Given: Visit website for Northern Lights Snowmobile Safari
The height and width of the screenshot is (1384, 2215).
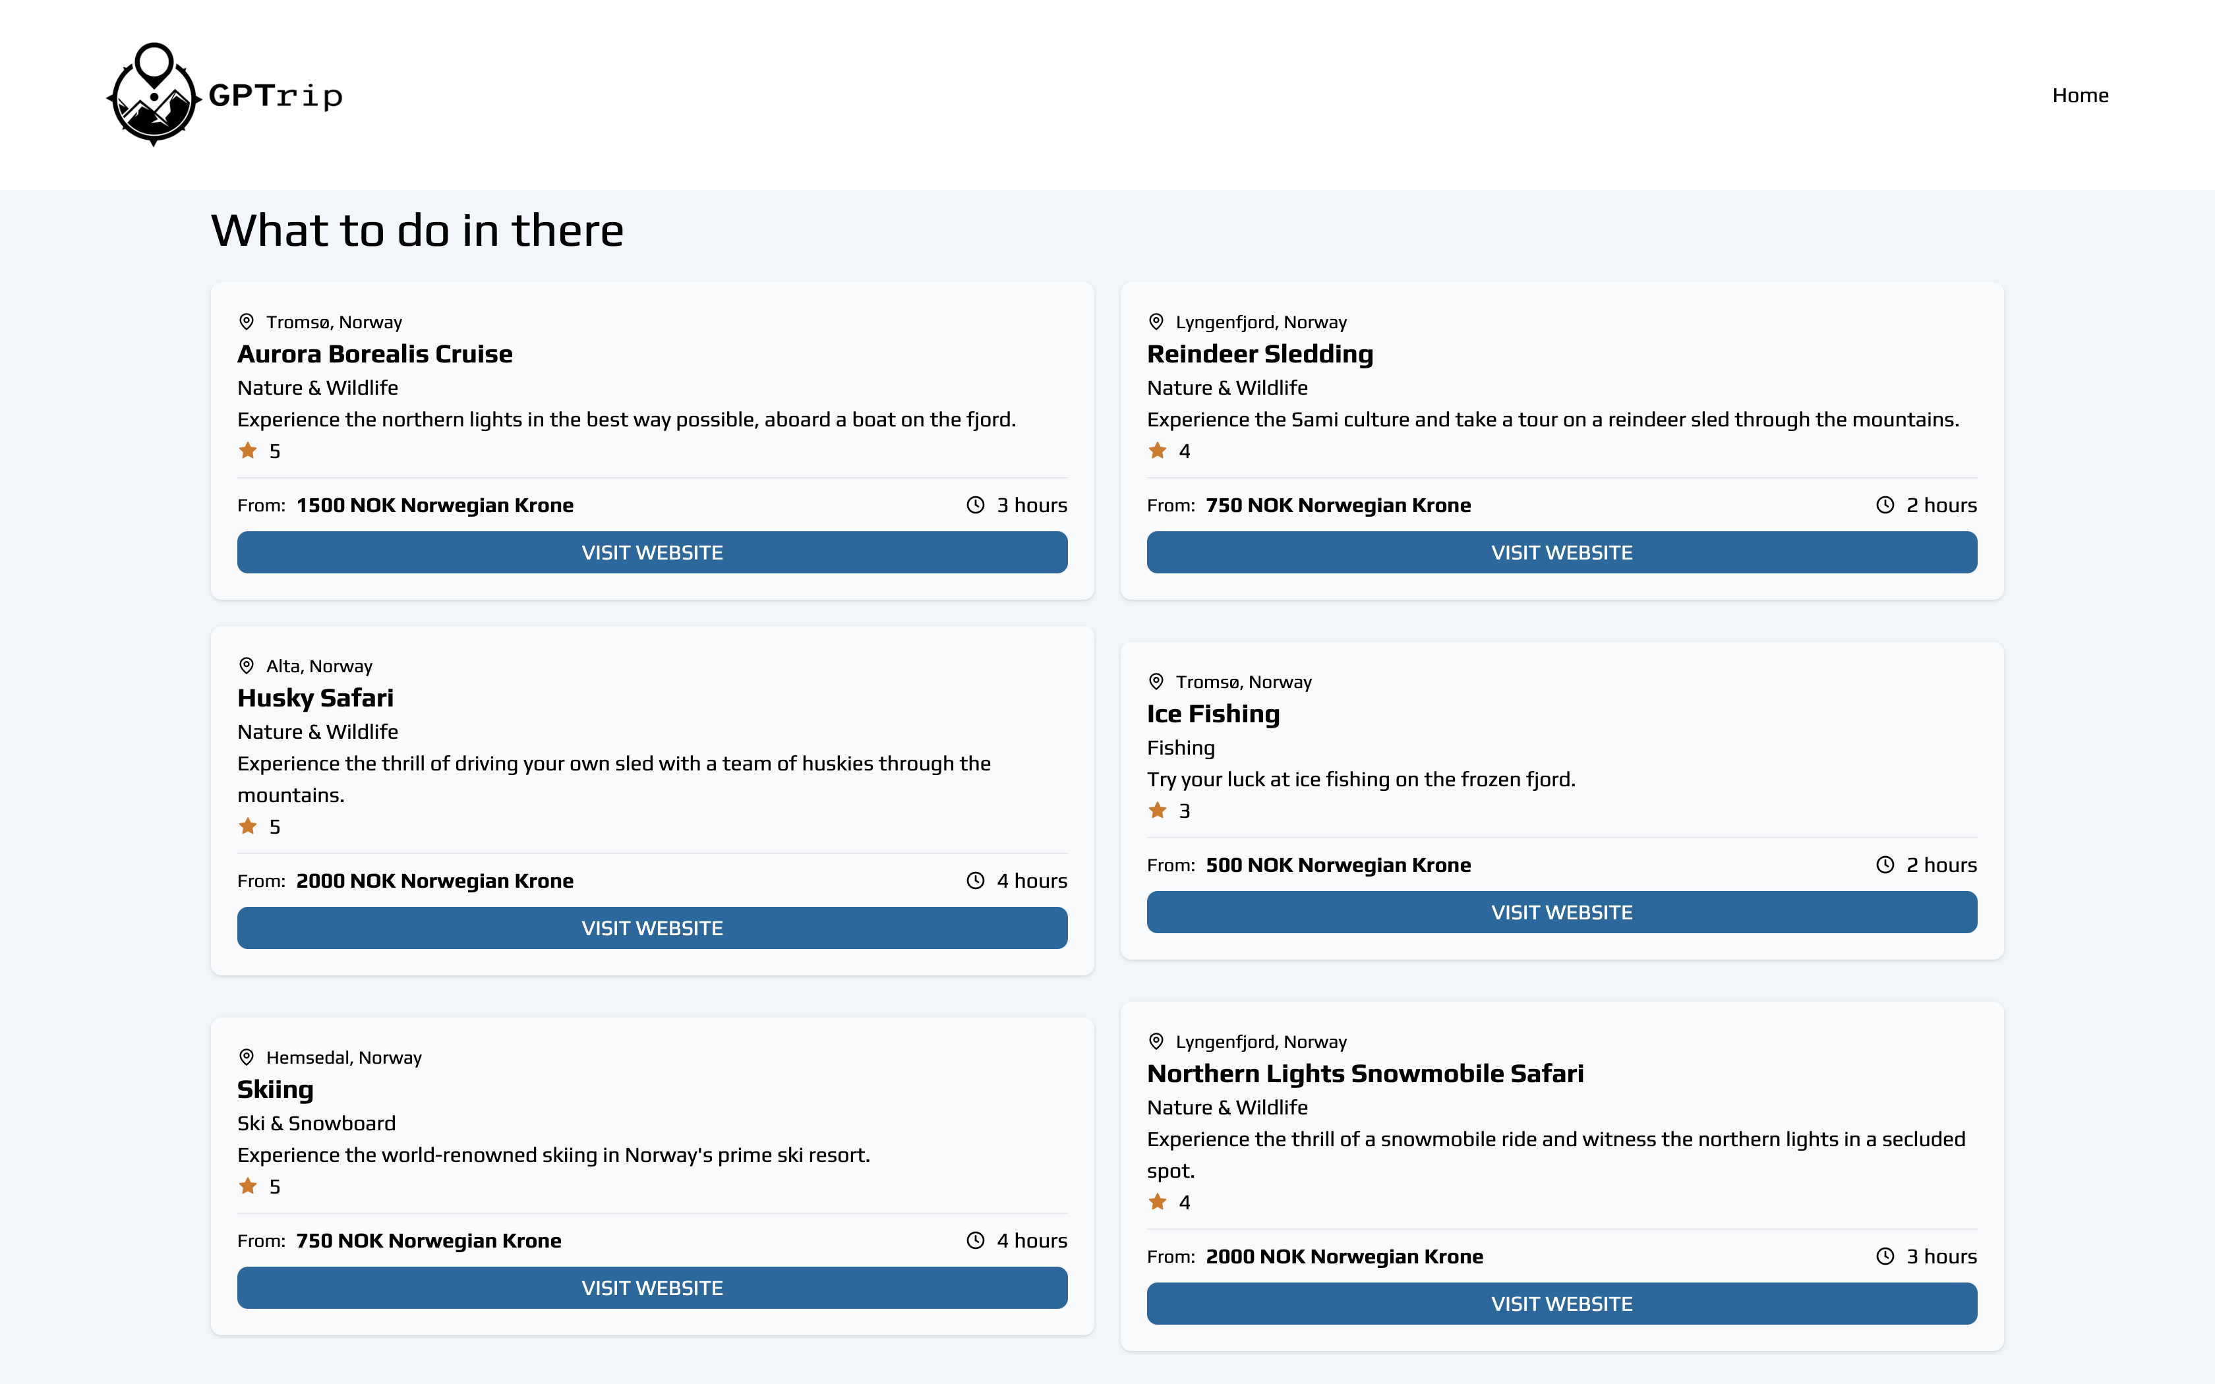Looking at the screenshot, I should (1562, 1304).
